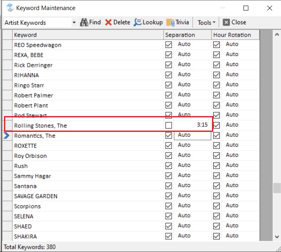Select the SAVAGE GARDEN keyword
This screenshot has height=252, width=281.
tap(35, 196)
